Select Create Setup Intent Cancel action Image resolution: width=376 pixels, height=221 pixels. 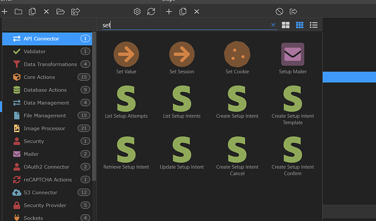(x=237, y=156)
